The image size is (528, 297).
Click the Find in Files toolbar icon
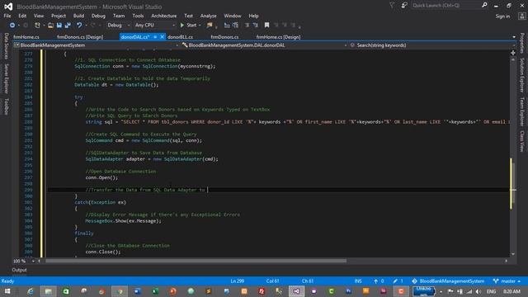[x=210, y=26]
